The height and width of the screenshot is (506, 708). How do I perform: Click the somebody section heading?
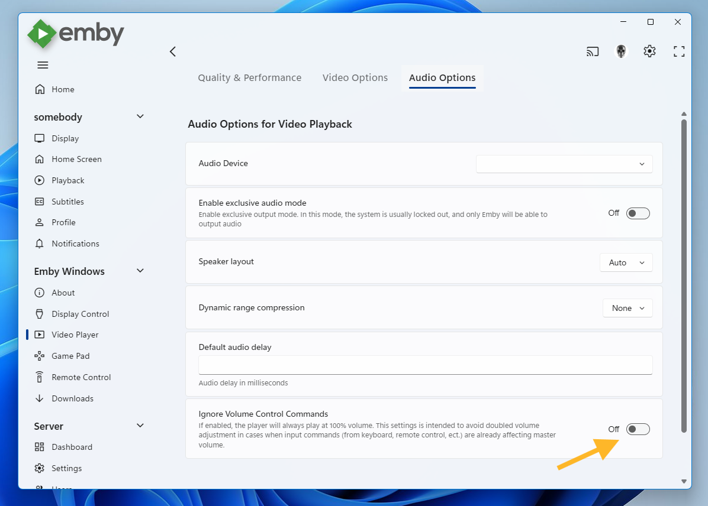pyautogui.click(x=58, y=117)
